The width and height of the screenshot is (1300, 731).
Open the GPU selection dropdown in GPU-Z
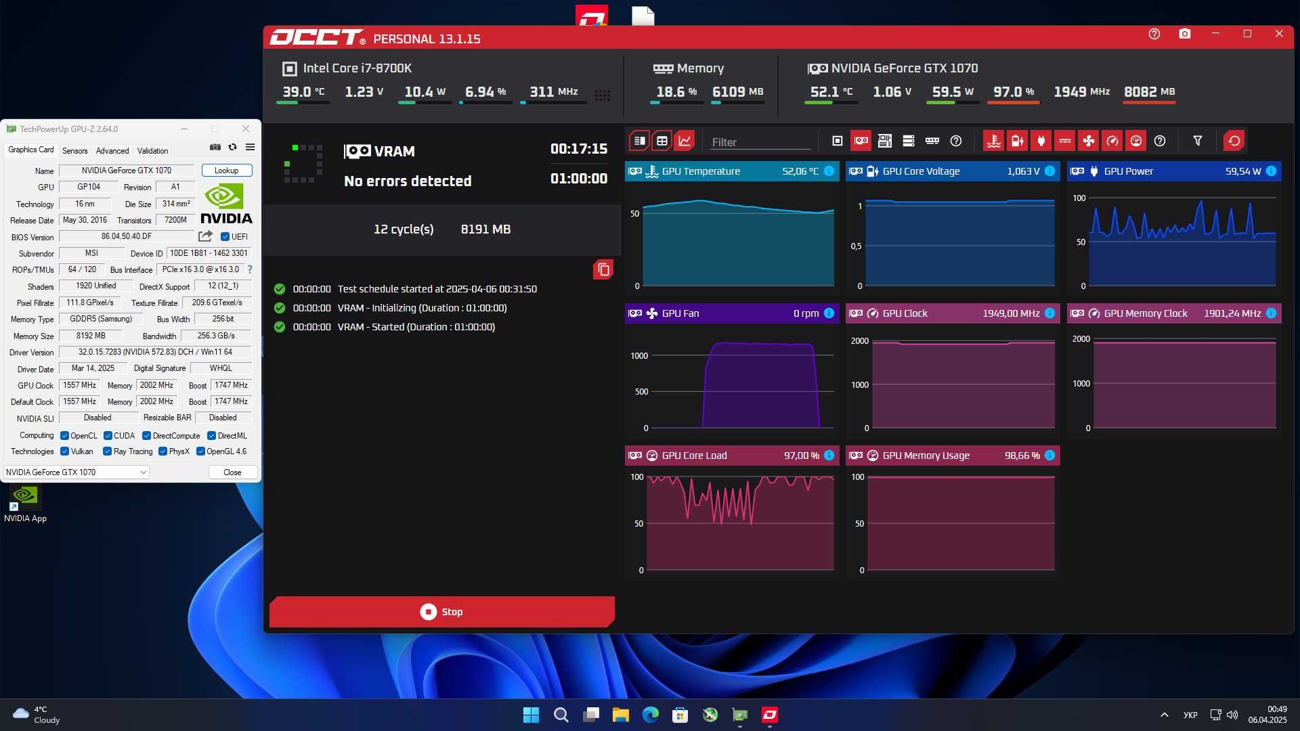(x=77, y=472)
